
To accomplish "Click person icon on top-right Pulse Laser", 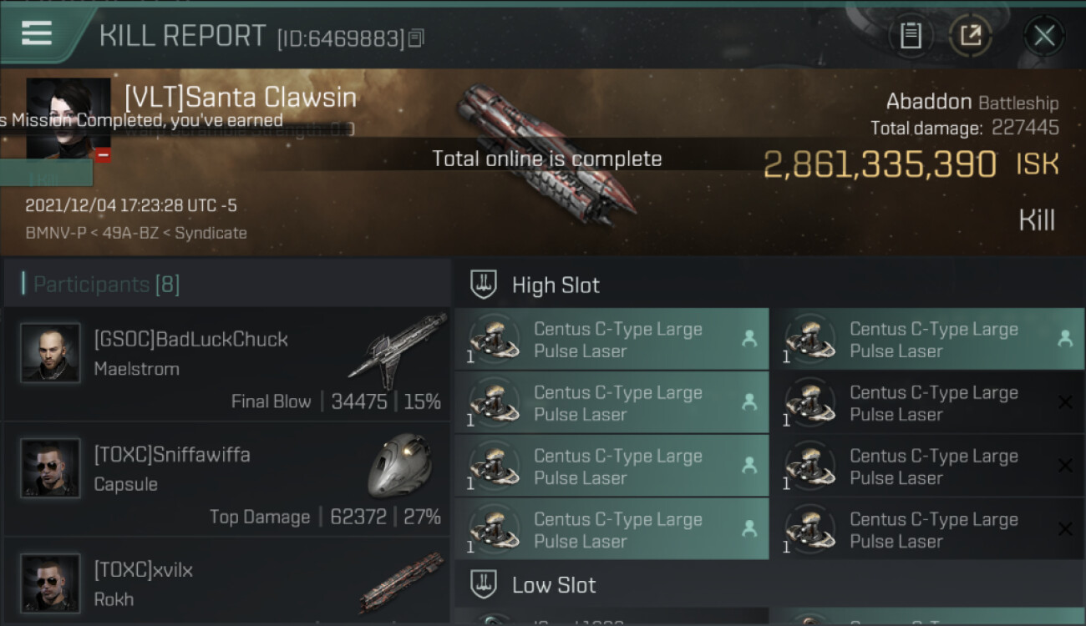I will click(1064, 338).
